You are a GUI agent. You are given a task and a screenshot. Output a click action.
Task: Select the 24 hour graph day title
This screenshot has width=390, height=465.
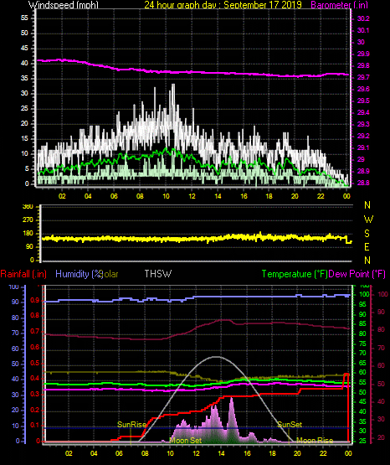point(223,4)
